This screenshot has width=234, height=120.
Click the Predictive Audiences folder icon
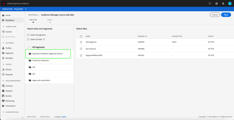point(30,61)
